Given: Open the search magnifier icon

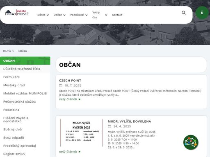Looking at the screenshot, I should click(x=184, y=13).
